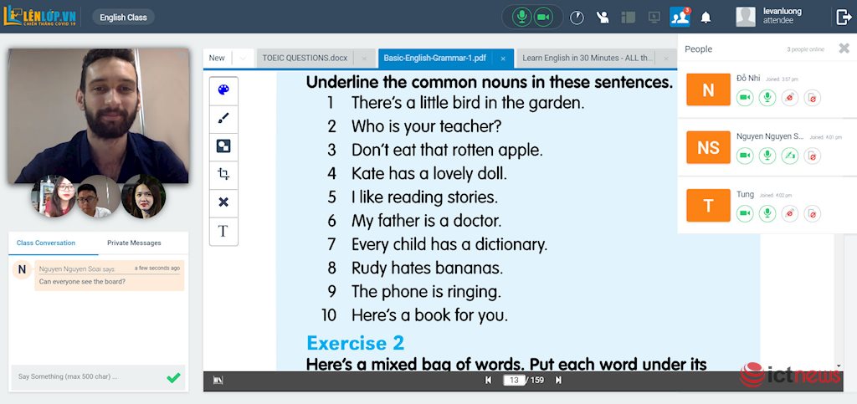Toggle Đỗ Nhi's microphone
The width and height of the screenshot is (857, 404).
pyautogui.click(x=767, y=98)
